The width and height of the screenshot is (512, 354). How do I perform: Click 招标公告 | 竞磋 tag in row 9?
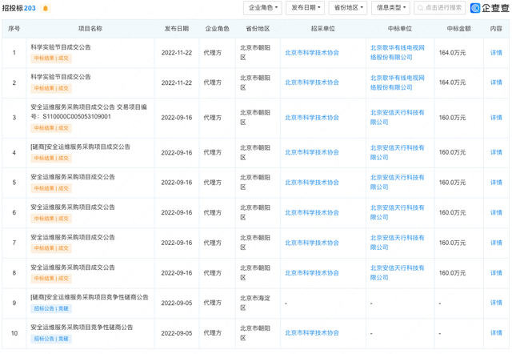tap(51, 308)
